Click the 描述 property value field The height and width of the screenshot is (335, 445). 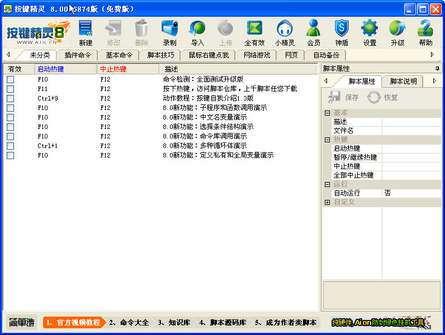click(x=411, y=122)
